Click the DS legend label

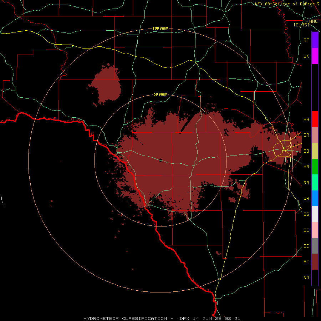306,214
